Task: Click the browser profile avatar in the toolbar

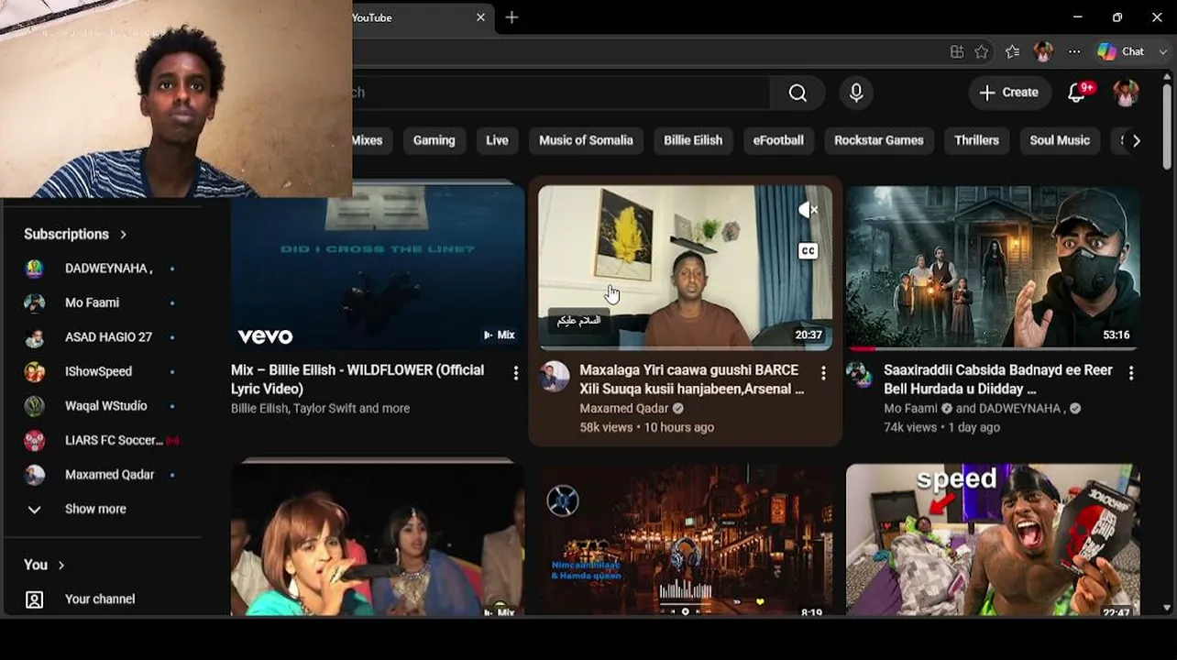Action: pyautogui.click(x=1043, y=51)
